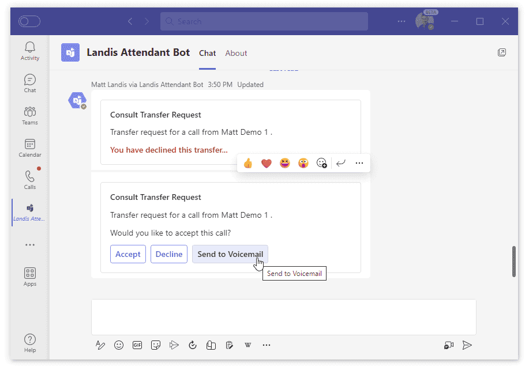Viewport: 529px width, 371px height.
Task: Switch to the About tab
Action: (236, 53)
